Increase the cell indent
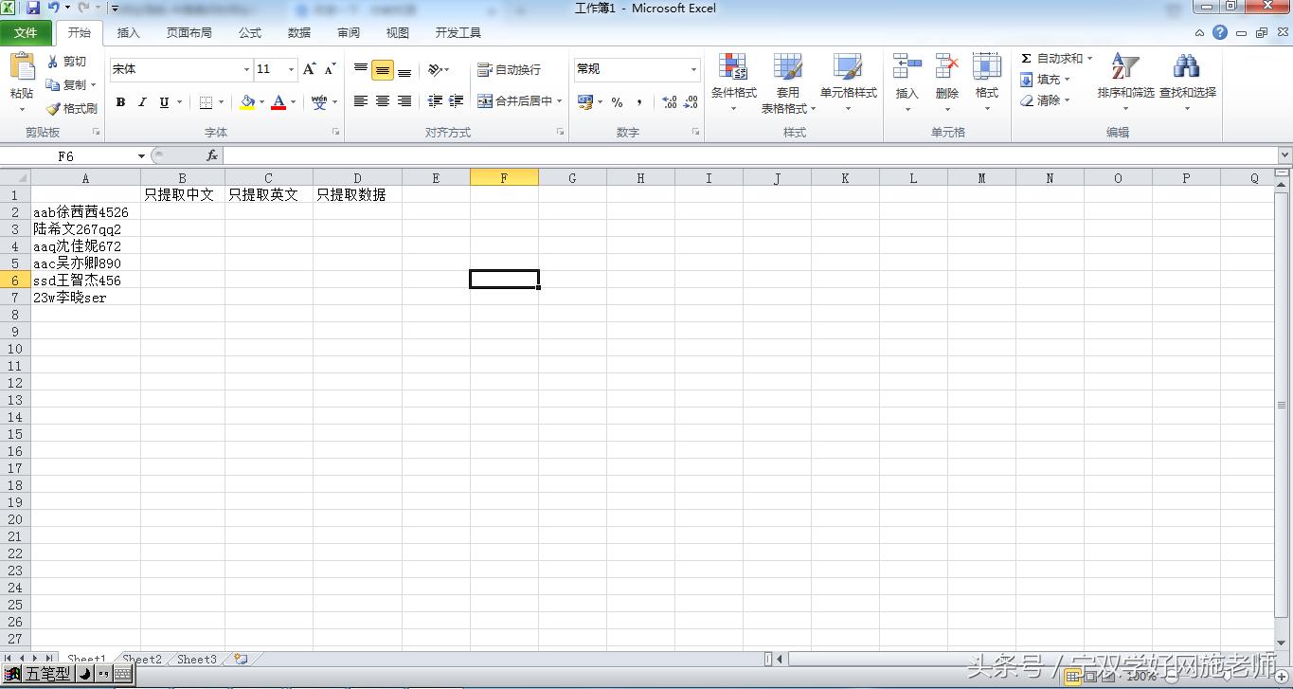1293x689 pixels. (457, 101)
